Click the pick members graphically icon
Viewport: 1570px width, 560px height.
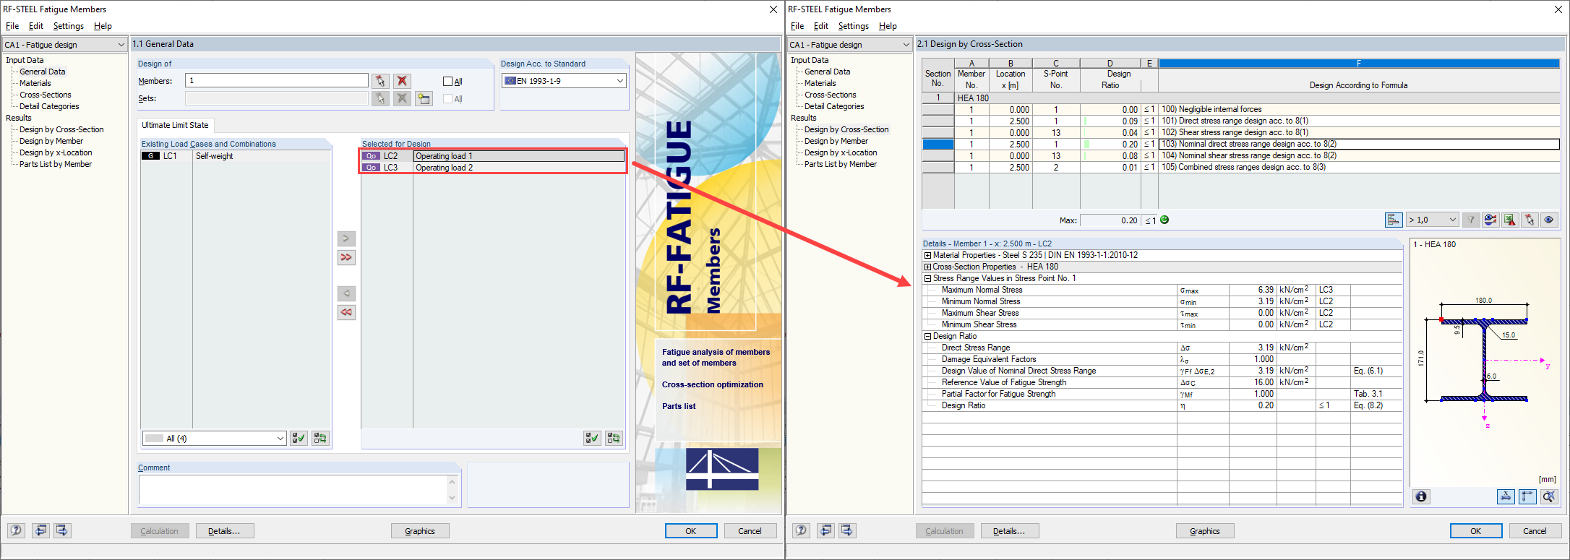380,81
